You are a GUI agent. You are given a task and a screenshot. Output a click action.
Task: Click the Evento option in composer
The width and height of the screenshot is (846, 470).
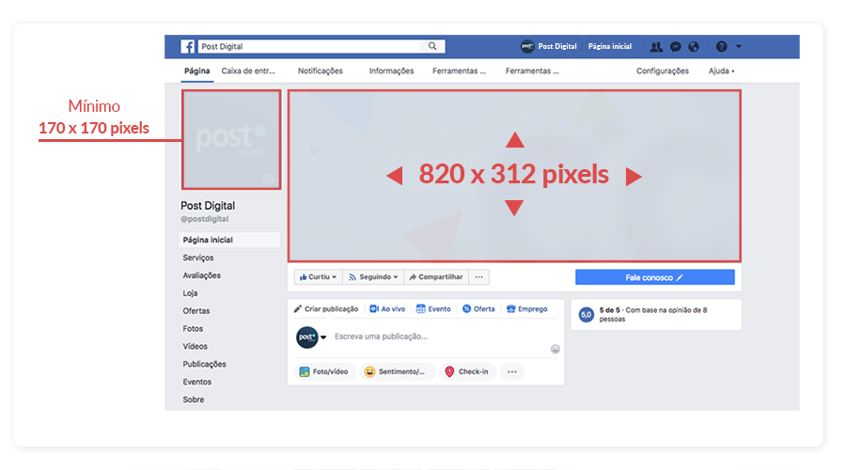433,309
